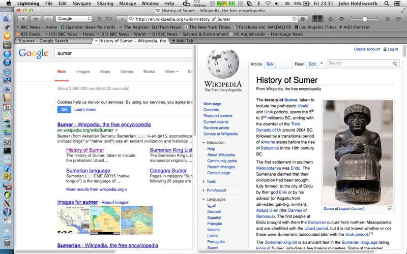
Task: Click the Learn more cookies link
Action: pyautogui.click(x=85, y=109)
